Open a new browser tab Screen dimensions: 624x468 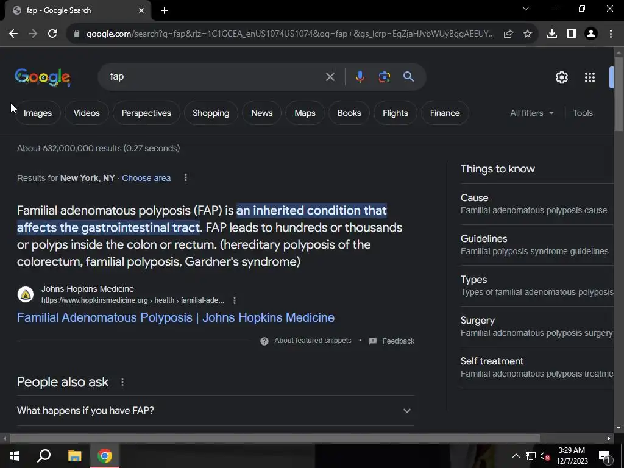pos(165,10)
